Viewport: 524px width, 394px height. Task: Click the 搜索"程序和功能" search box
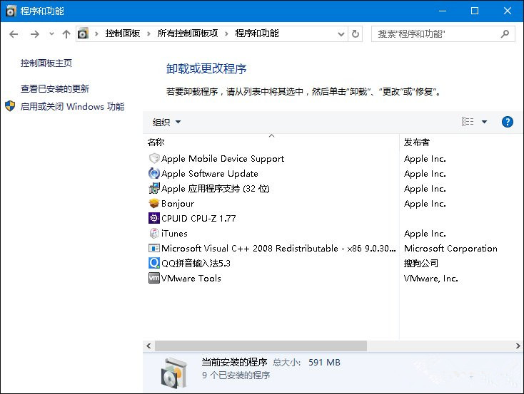(x=435, y=33)
